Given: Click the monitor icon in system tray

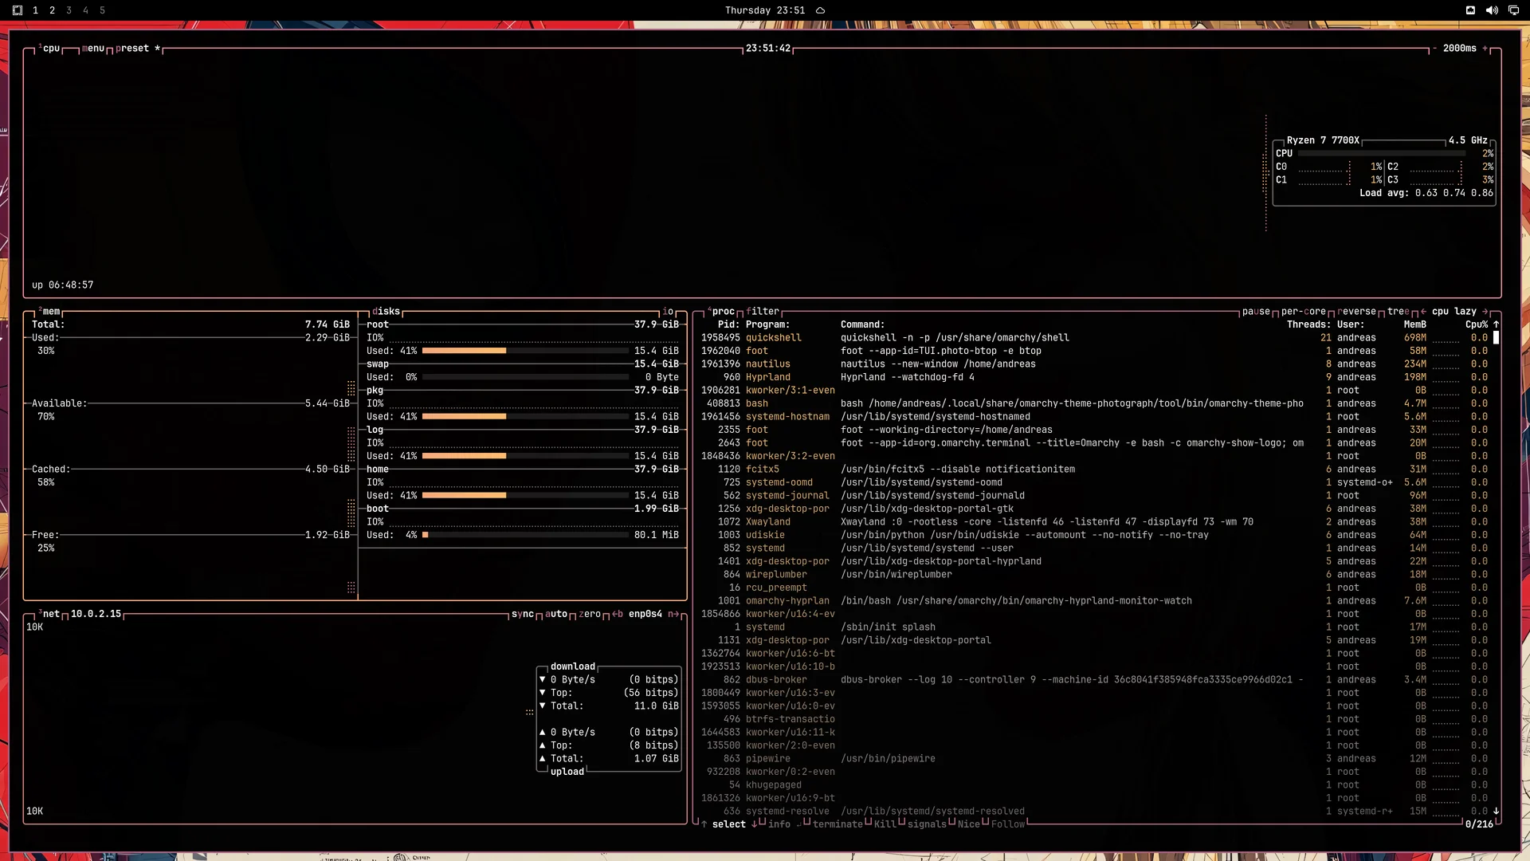Looking at the screenshot, I should tap(1513, 10).
